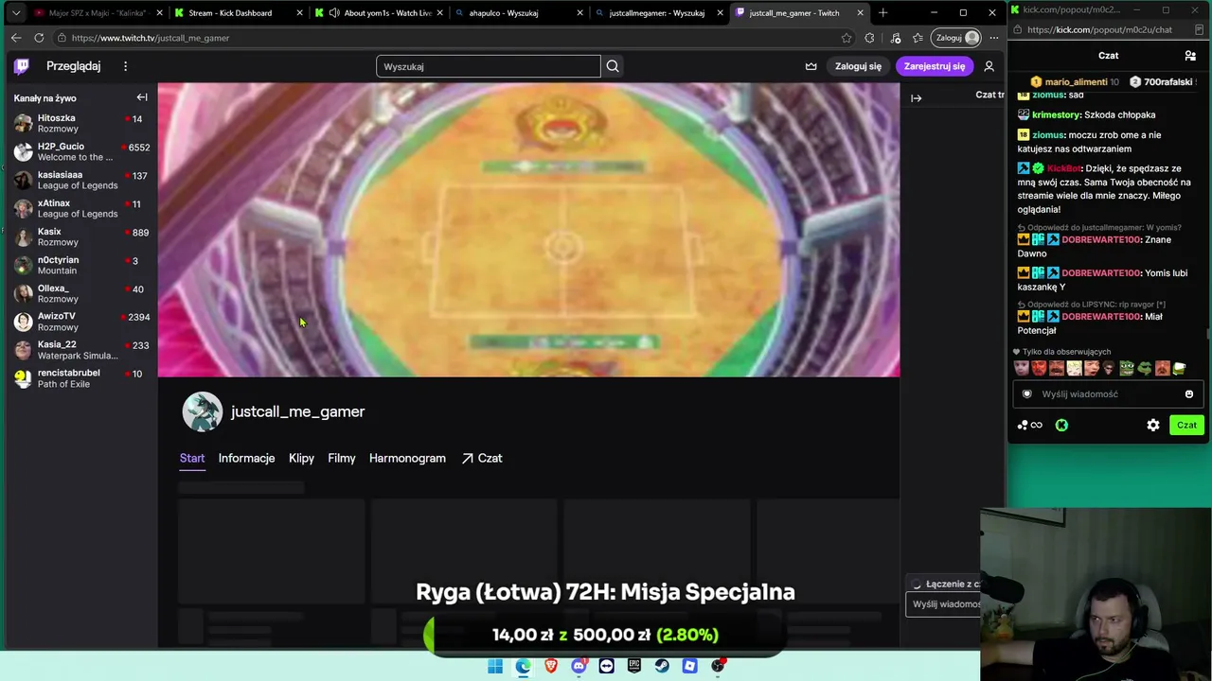Viewport: 1212px width, 681px height.
Task: Switch to the ahapulco - Wyszukaj tab
Action: point(517,13)
